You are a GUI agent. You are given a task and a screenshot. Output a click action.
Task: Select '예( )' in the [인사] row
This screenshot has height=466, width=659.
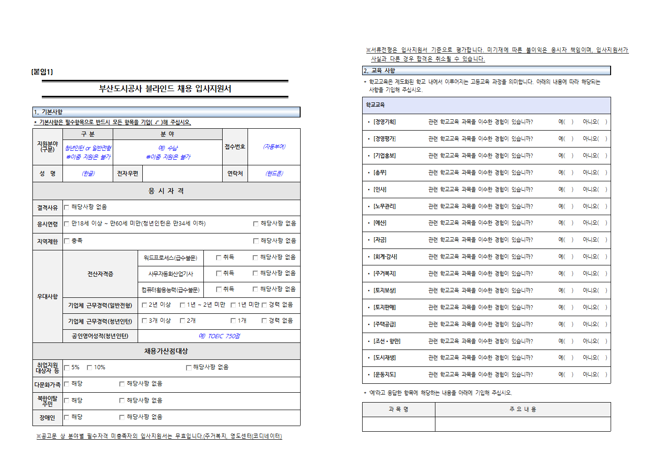click(x=566, y=189)
